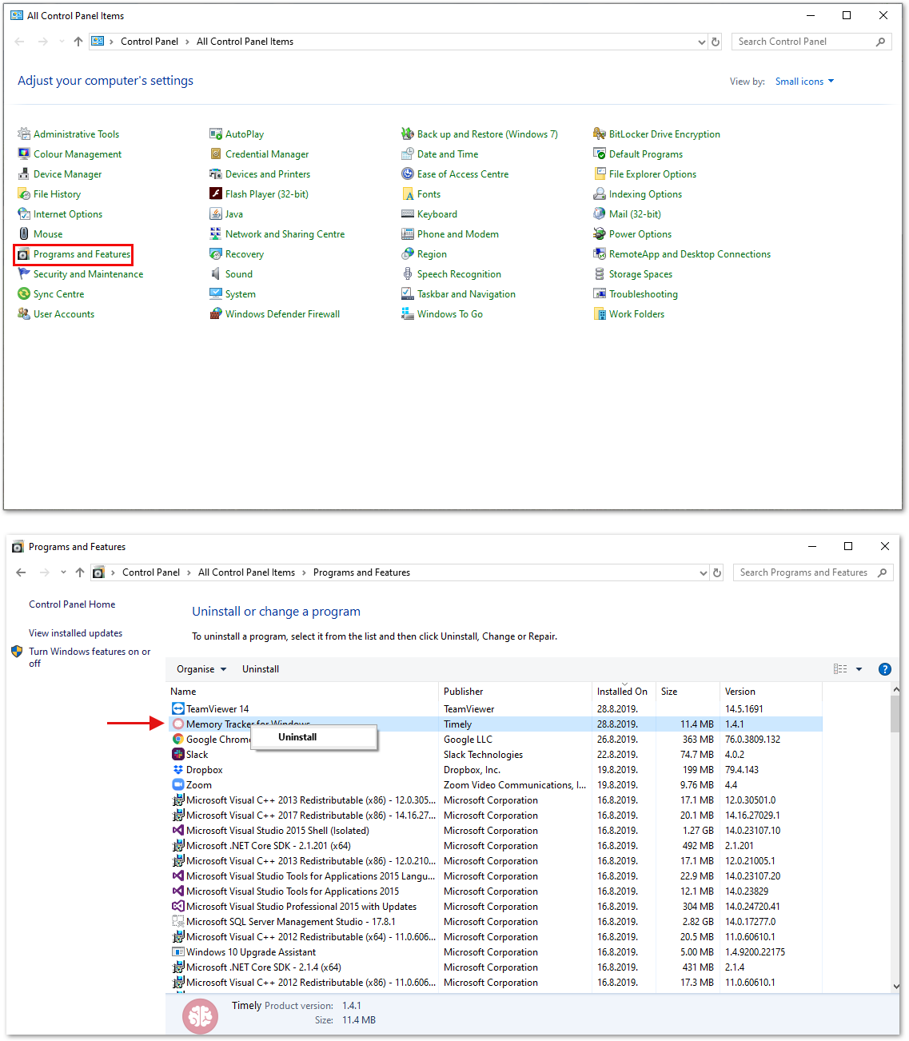
Task: Open Troubleshooting
Action: click(644, 293)
